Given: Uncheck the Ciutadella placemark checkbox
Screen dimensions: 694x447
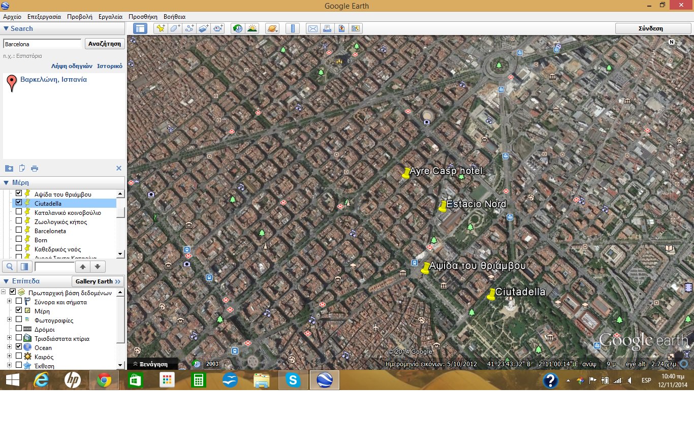Looking at the screenshot, I should (x=19, y=202).
